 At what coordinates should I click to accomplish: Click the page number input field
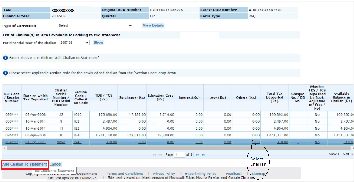point(179,155)
